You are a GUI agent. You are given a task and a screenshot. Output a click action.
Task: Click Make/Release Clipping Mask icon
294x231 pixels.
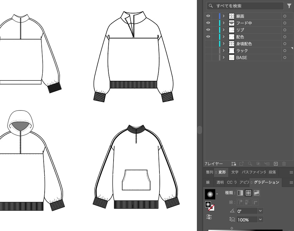[x=258, y=164]
